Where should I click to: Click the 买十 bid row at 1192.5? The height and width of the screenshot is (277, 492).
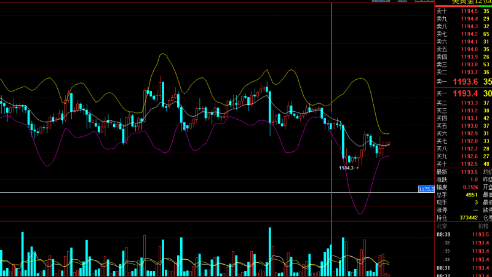464,164
